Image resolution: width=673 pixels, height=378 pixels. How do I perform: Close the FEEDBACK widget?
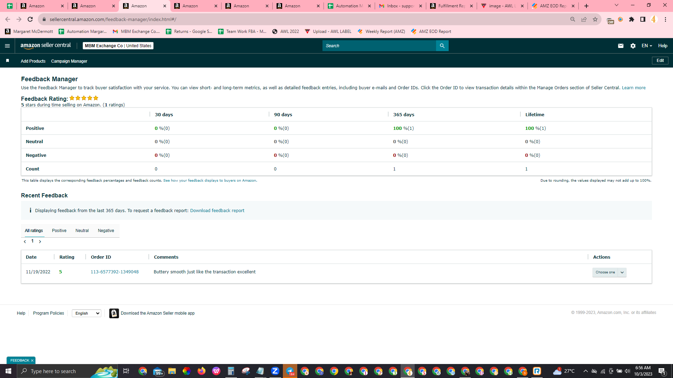(x=32, y=360)
